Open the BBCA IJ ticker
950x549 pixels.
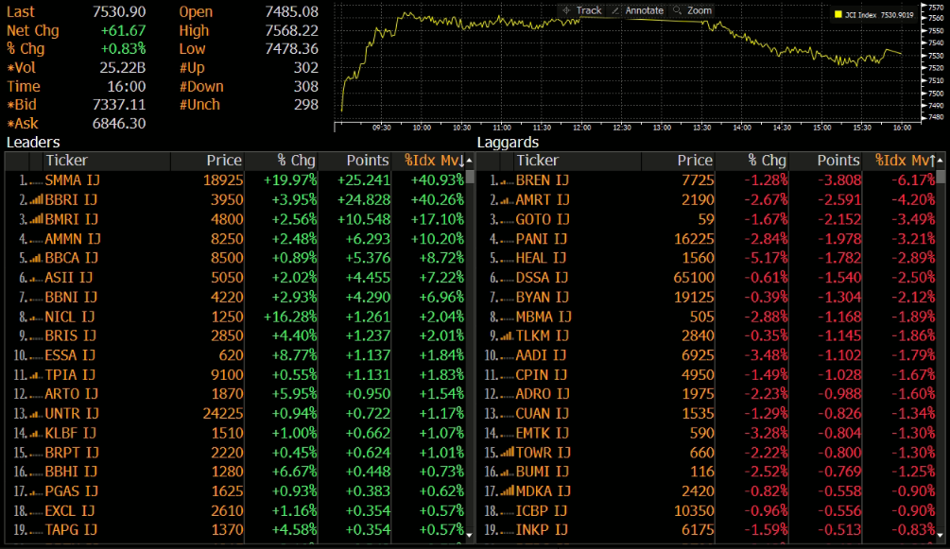[72, 258]
